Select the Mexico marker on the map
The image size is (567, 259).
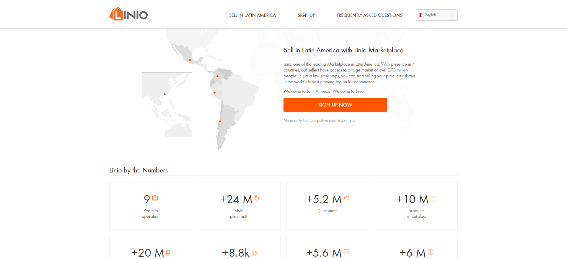pos(190,60)
